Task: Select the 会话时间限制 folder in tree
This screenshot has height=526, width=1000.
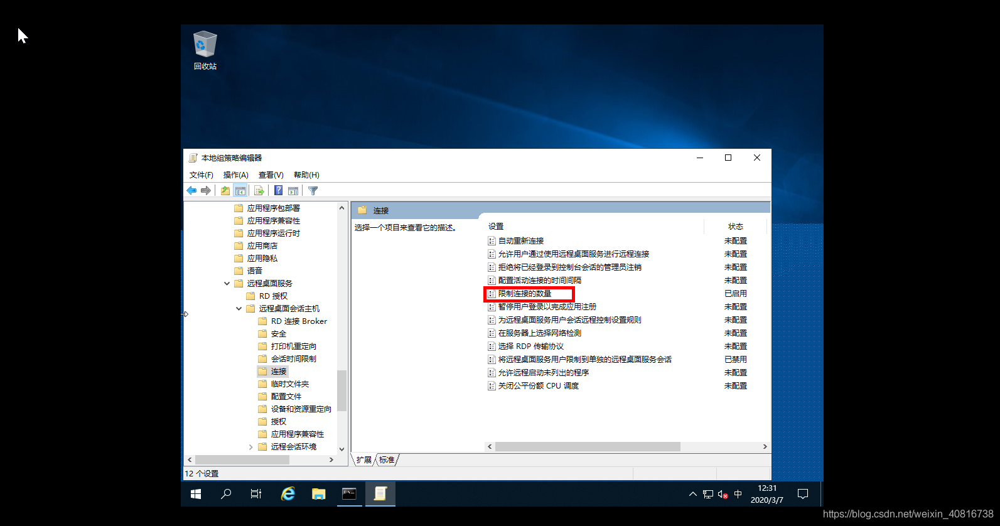Action: (293, 359)
